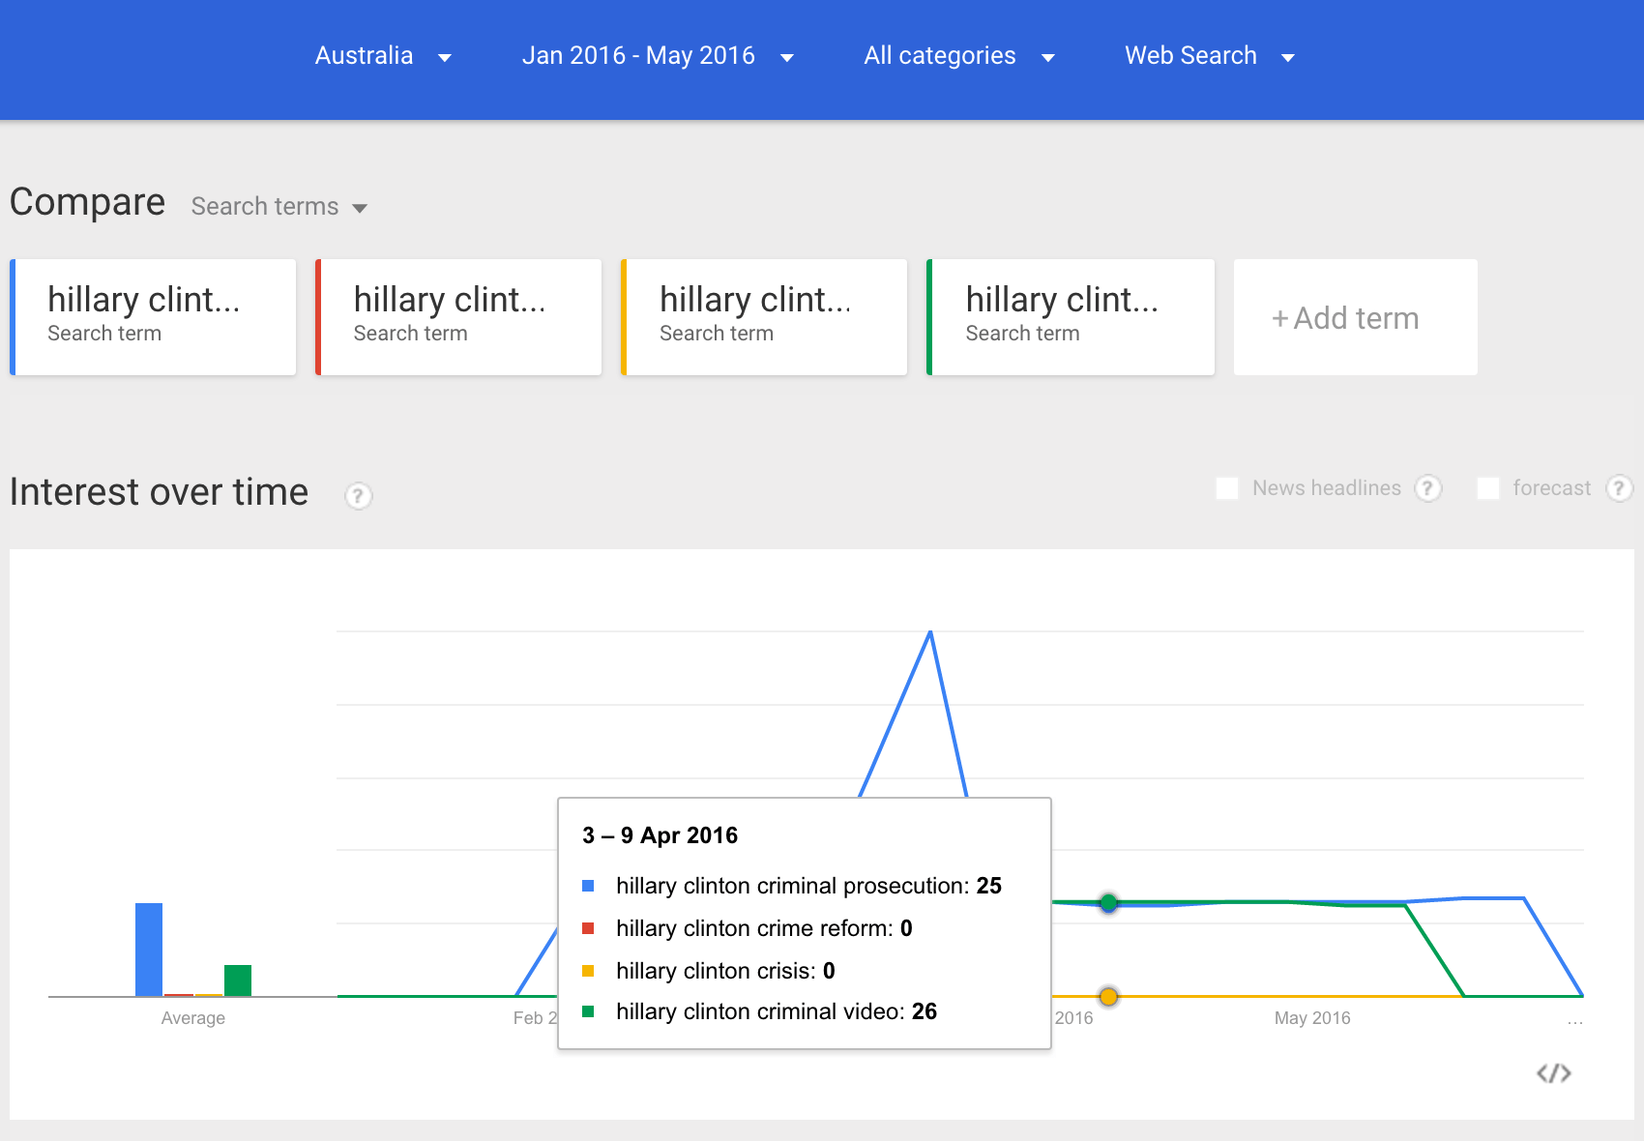Enable the News headlines checkbox
The height and width of the screenshot is (1141, 1644).
(1227, 488)
